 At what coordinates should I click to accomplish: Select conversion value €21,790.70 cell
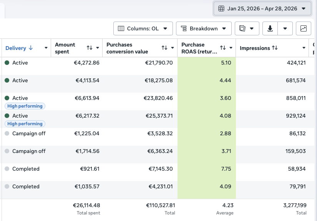pos(159,63)
